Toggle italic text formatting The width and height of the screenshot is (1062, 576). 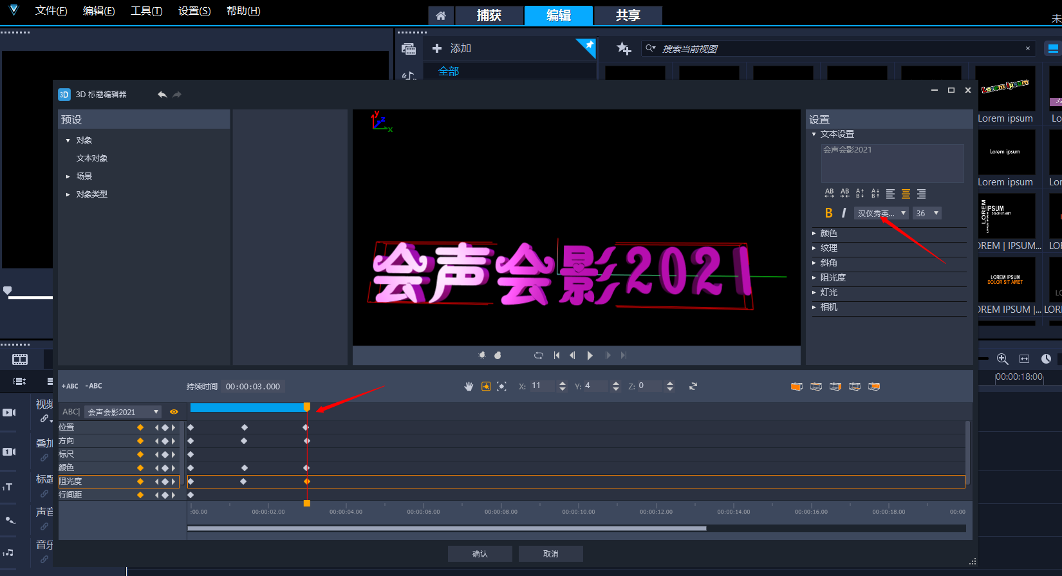tap(844, 213)
